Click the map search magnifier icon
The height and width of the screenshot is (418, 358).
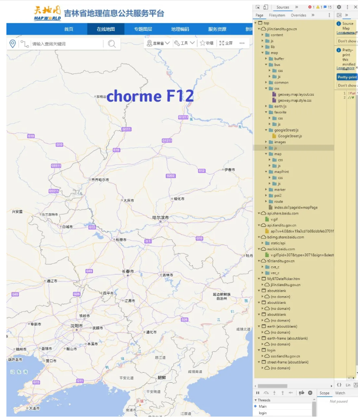click(112, 44)
